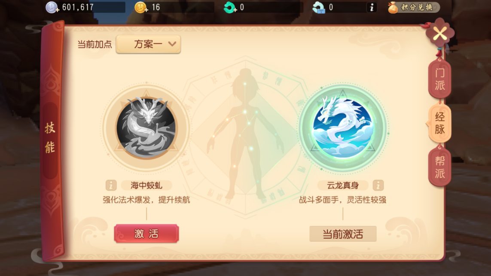Click the silver coin currency icon
491x276 pixels.
pos(52,7)
